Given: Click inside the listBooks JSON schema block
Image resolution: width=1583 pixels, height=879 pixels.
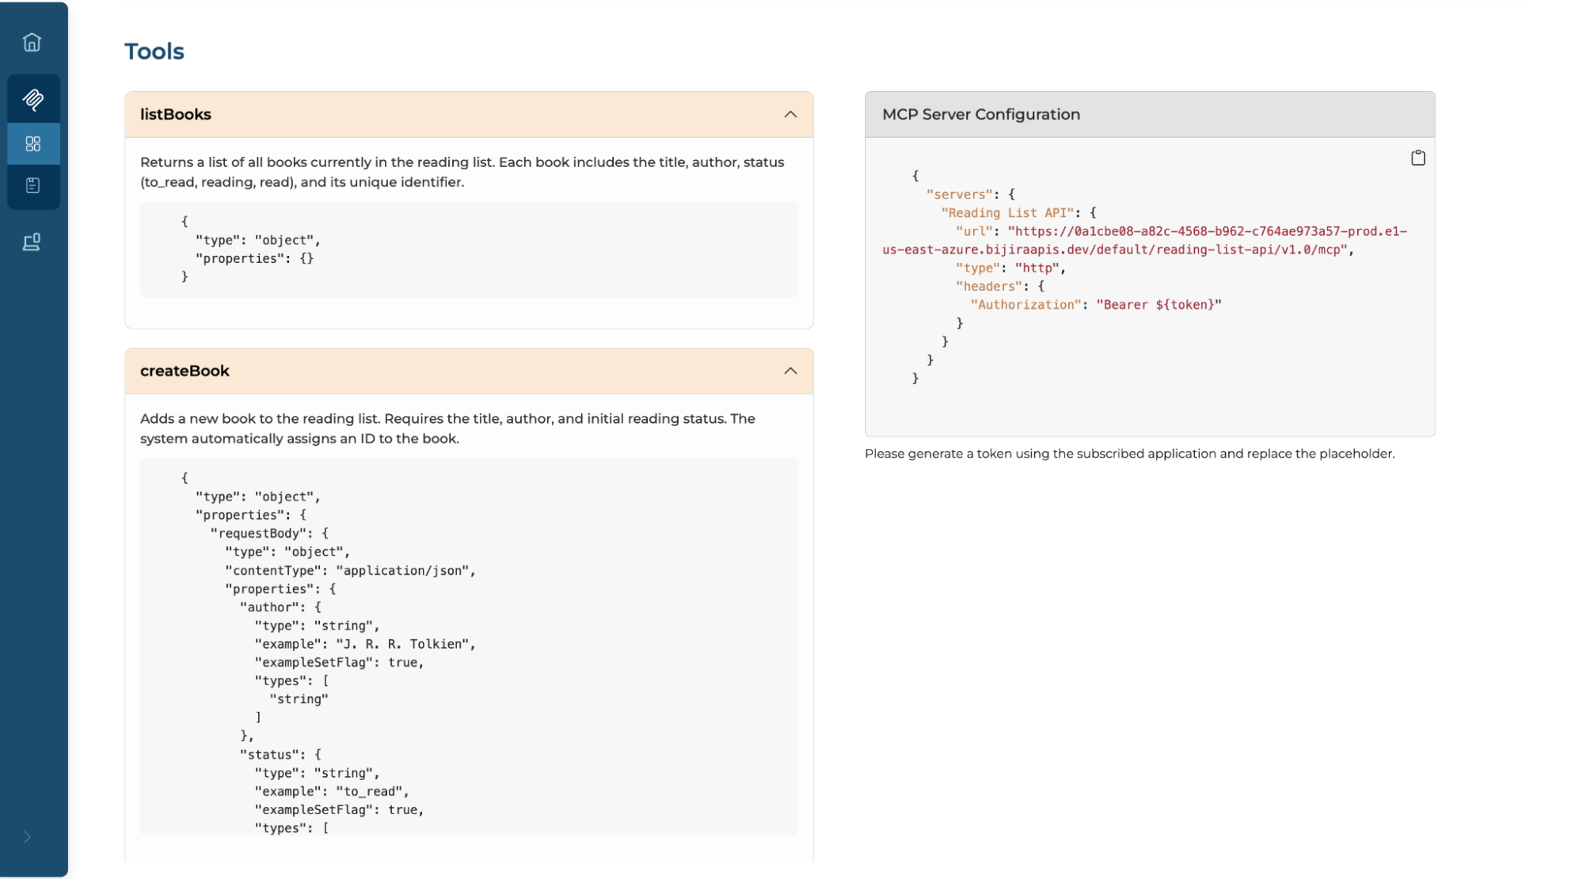Looking at the screenshot, I should 468,249.
